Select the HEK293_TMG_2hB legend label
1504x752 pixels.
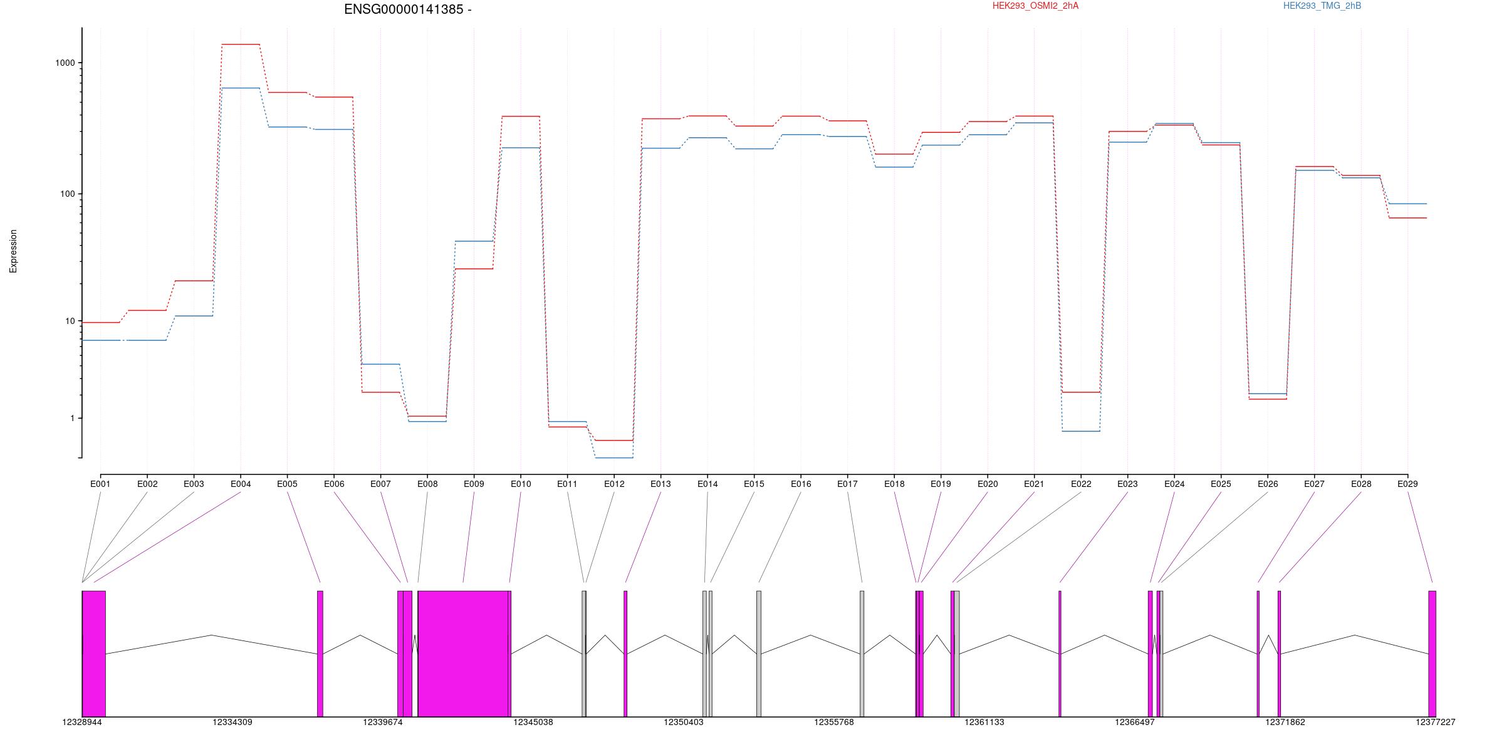point(1322,6)
